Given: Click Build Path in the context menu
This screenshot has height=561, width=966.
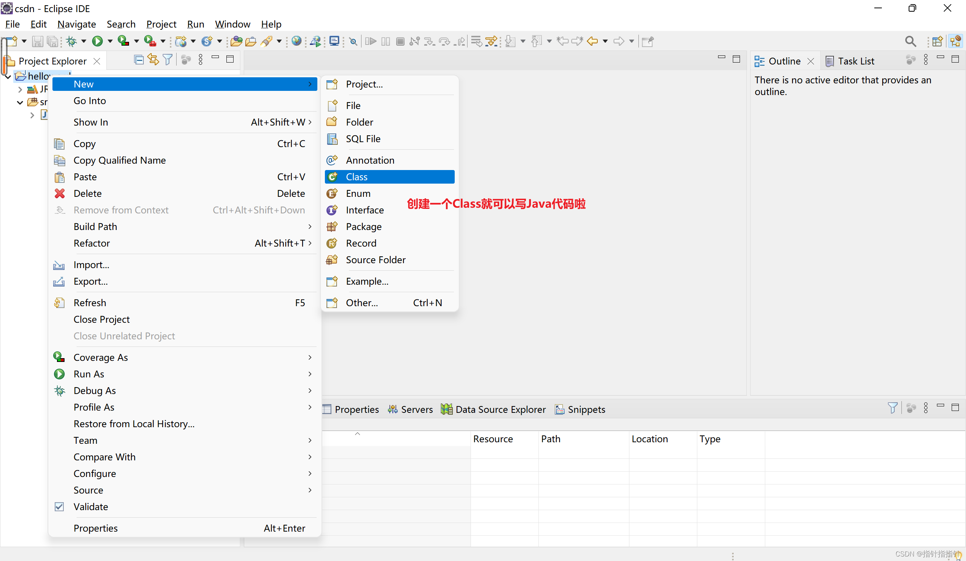Looking at the screenshot, I should point(185,227).
